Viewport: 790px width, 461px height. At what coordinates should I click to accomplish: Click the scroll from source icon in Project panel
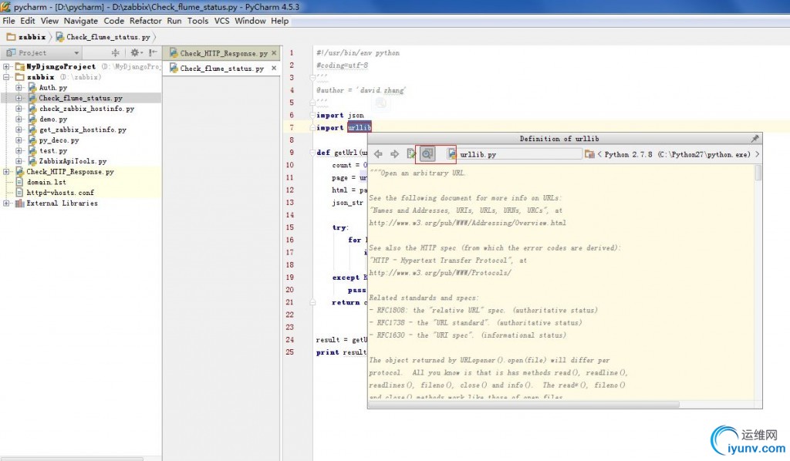coord(116,52)
